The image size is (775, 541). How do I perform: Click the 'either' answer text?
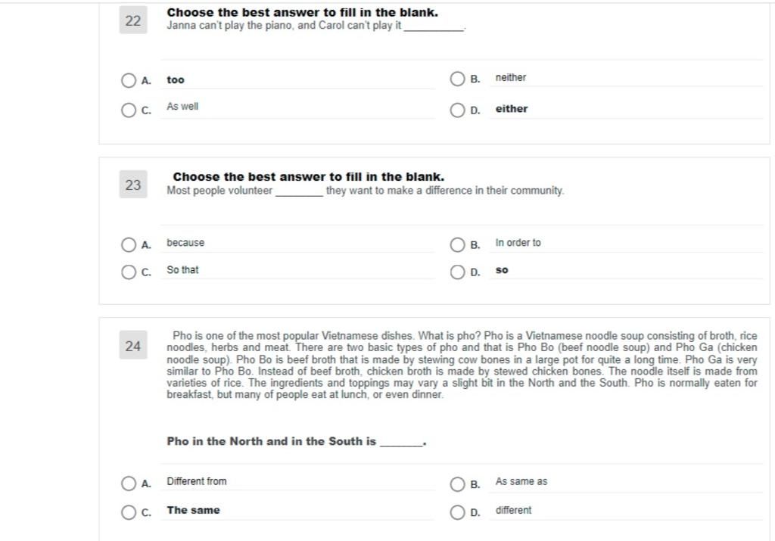pyautogui.click(x=512, y=109)
